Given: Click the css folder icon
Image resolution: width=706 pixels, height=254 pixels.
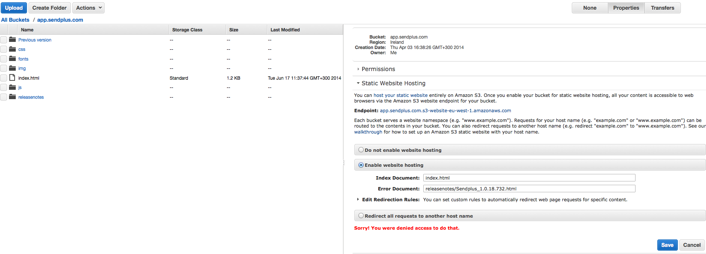Looking at the screenshot, I should tap(12, 49).
